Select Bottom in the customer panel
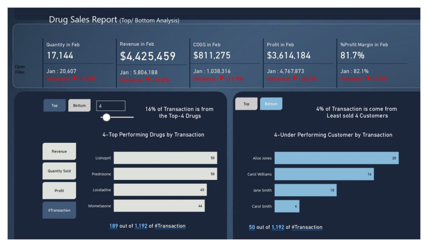This screenshot has width=428, height=247. pyautogui.click(x=271, y=104)
